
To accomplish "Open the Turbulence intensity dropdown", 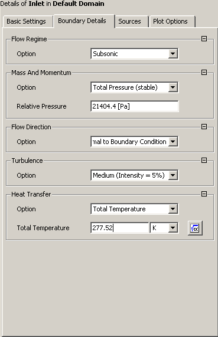I will [x=134, y=175].
